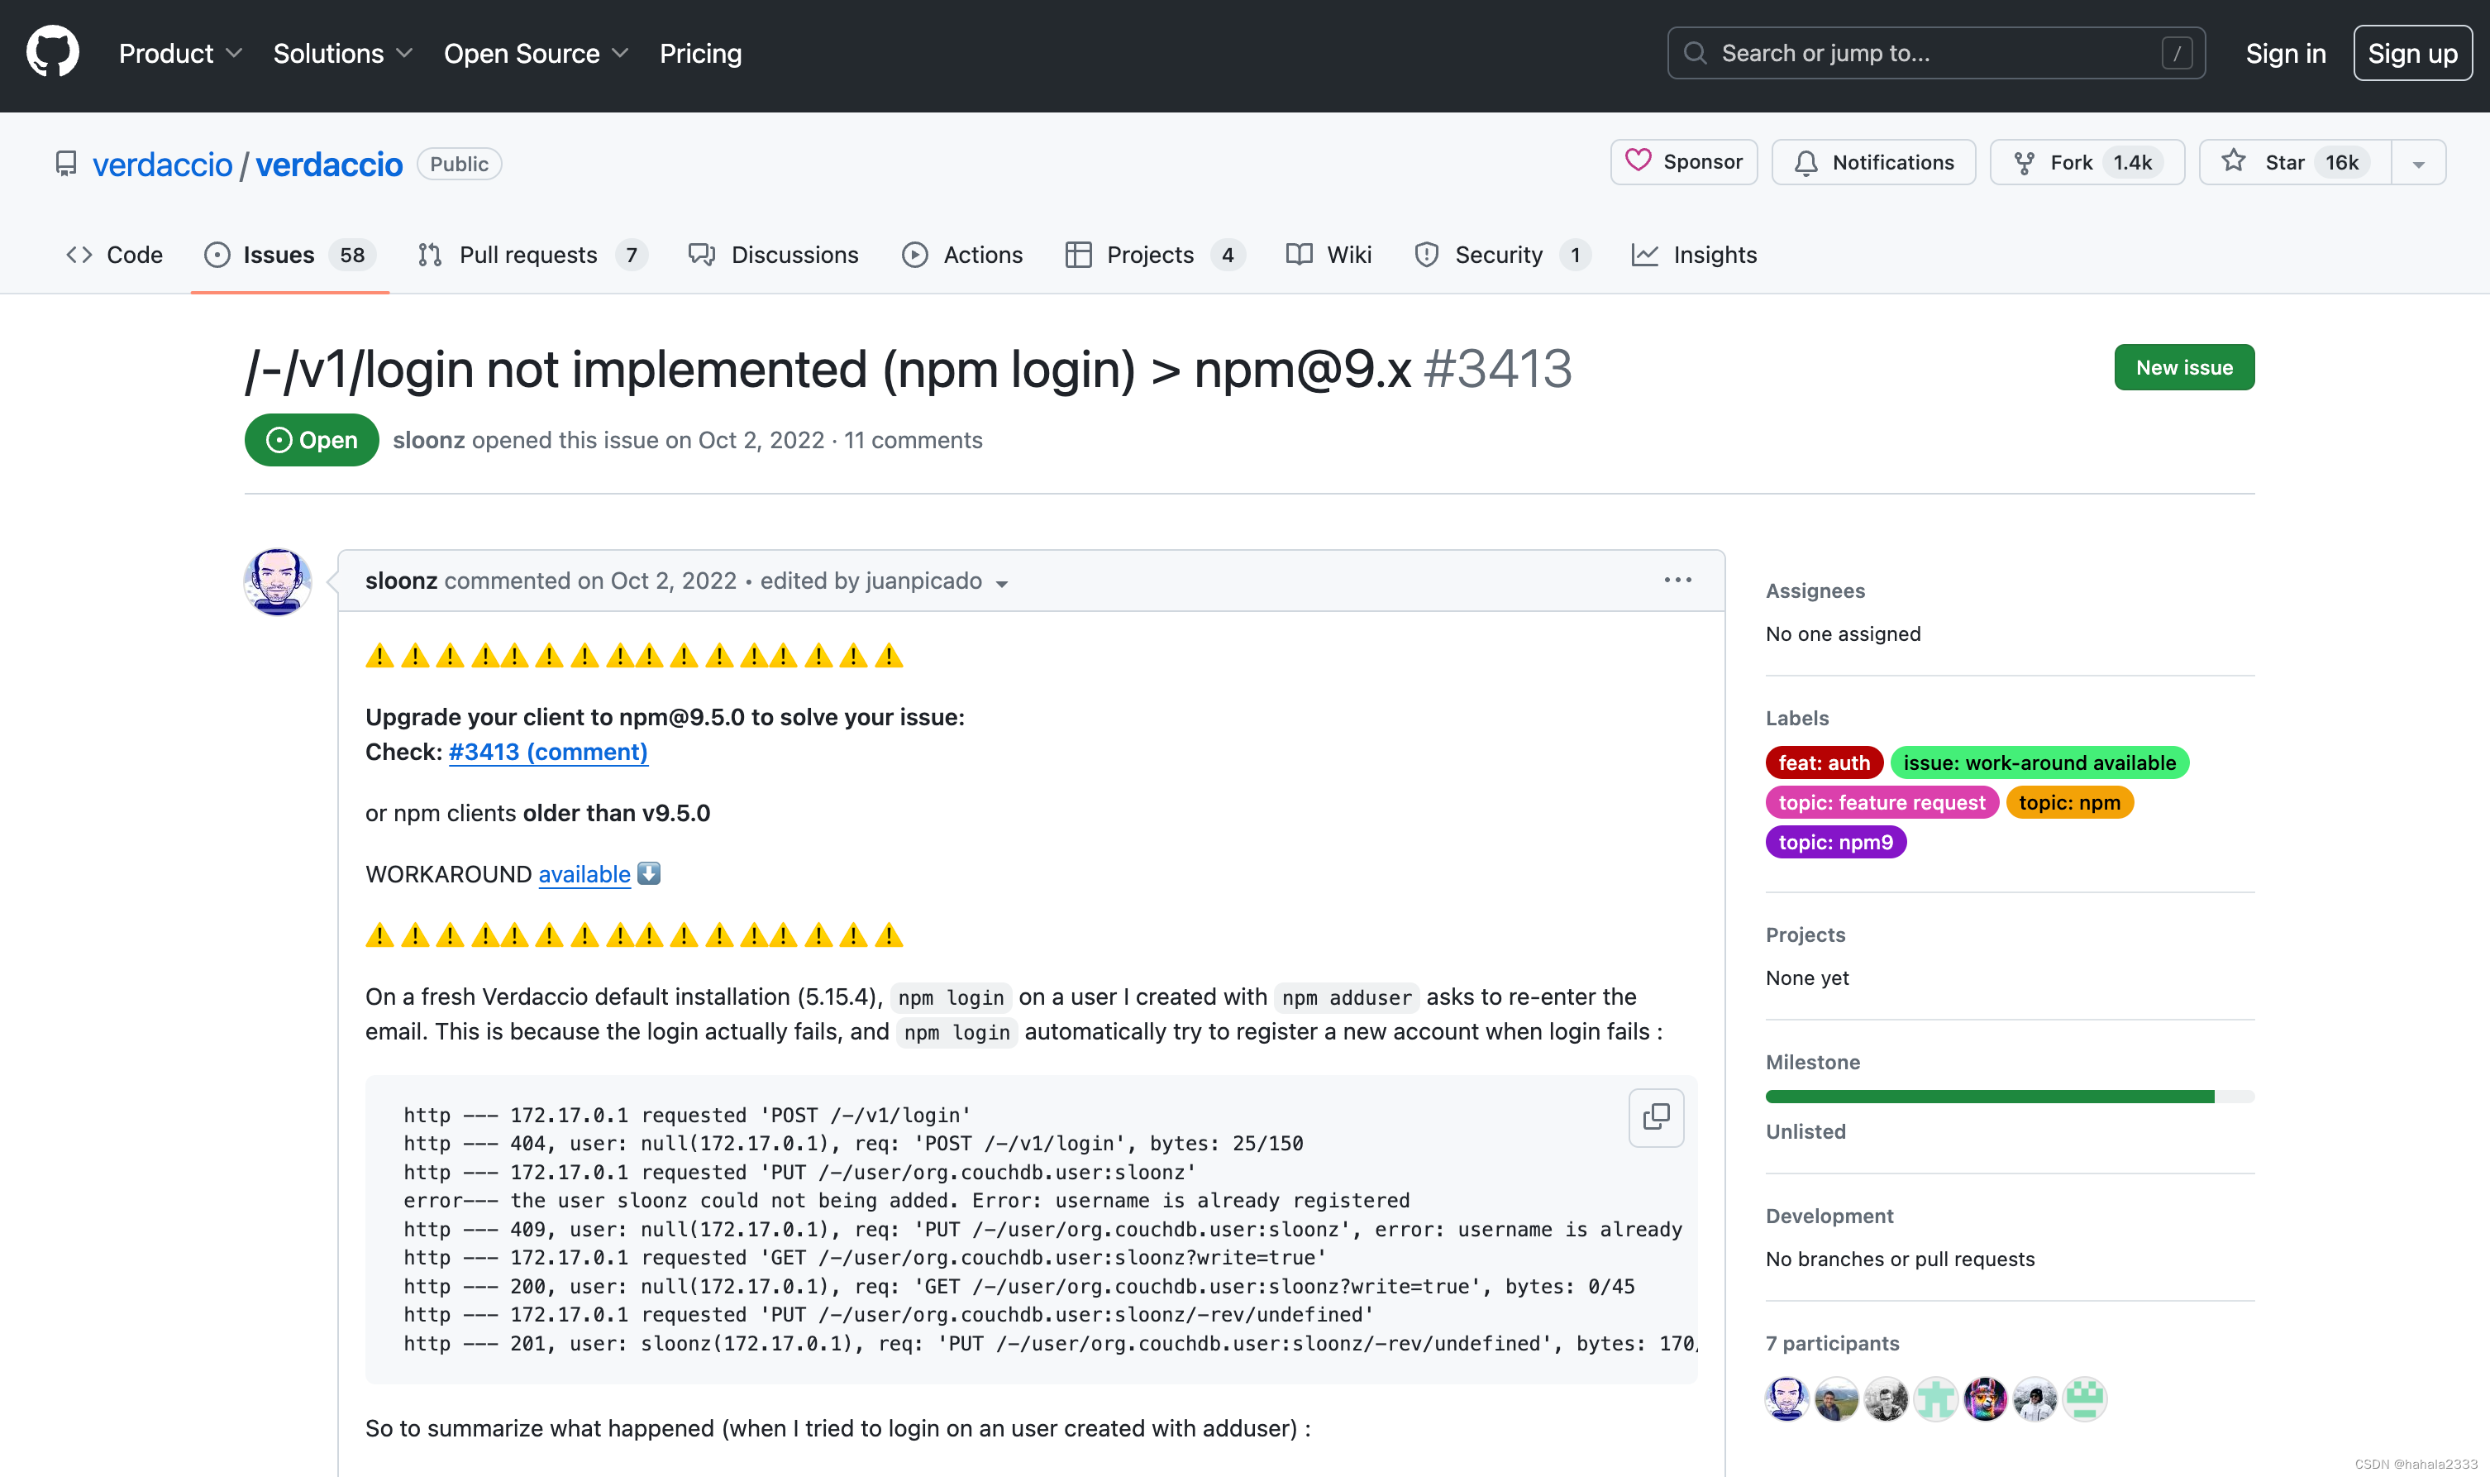Open the Insights tab
The width and height of the screenshot is (2490, 1477).
coord(1694,255)
